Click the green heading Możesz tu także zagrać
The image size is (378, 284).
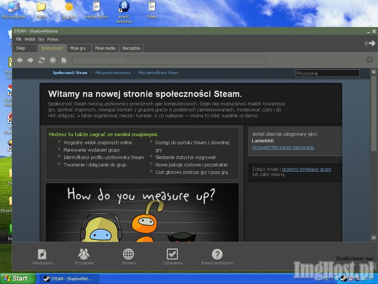103,135
